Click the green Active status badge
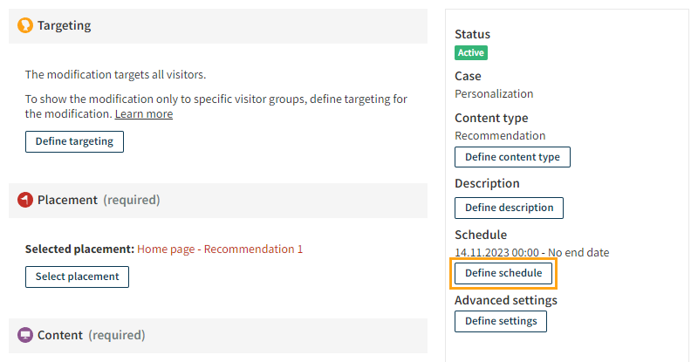Viewport: 698px width, 362px height. 471,52
